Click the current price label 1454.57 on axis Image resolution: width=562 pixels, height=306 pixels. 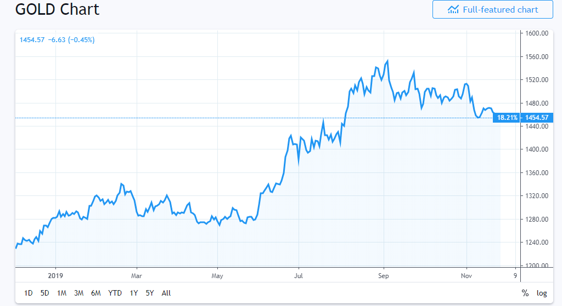(x=537, y=118)
